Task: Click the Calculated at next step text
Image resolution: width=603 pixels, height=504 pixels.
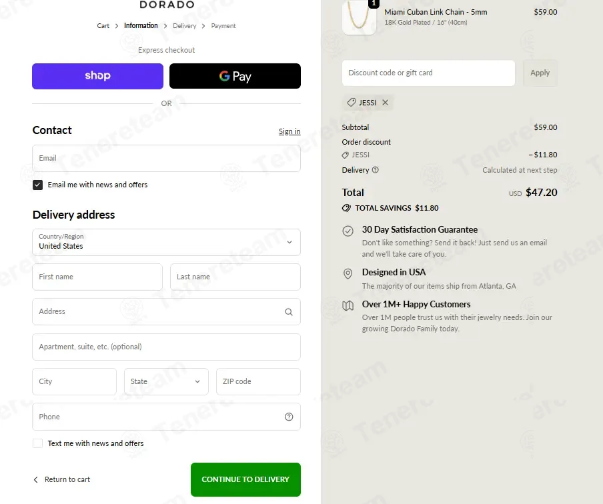Action: 520,170
